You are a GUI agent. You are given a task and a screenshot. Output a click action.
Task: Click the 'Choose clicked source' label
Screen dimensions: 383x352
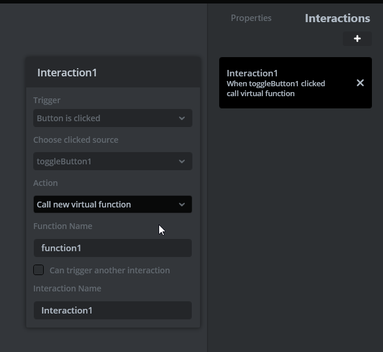click(x=76, y=140)
